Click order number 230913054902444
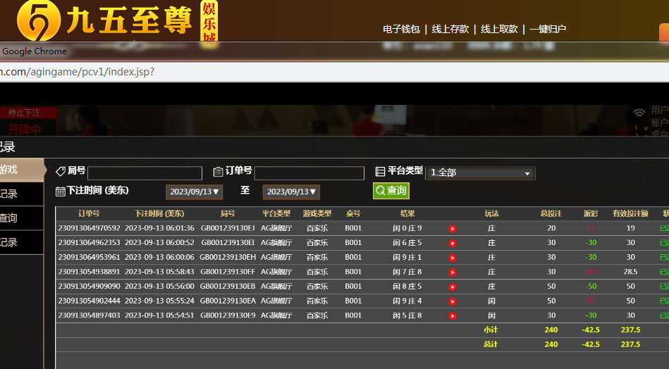Screen dimensions: 669x369 tap(89, 301)
